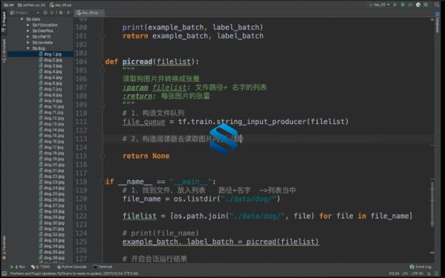The width and height of the screenshot is (445, 278).
Task: Click the fold marker beside line 115
Action: (103, 156)
